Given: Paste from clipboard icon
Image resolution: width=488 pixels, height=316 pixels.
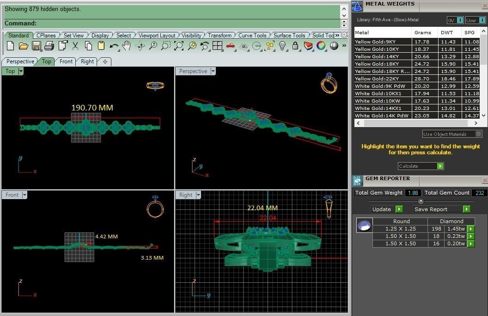Looking at the screenshot, I should click(x=101, y=46).
